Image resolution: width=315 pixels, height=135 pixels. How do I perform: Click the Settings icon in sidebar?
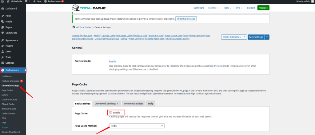[x=2, y=63]
